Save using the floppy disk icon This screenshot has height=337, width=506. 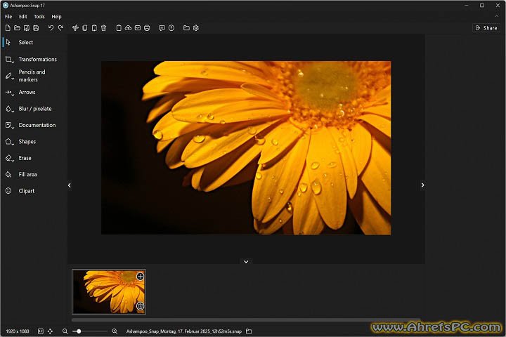[x=36, y=28]
